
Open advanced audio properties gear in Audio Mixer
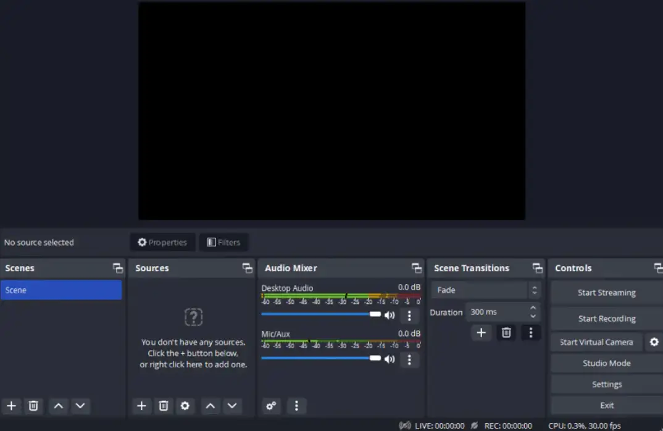tap(271, 406)
